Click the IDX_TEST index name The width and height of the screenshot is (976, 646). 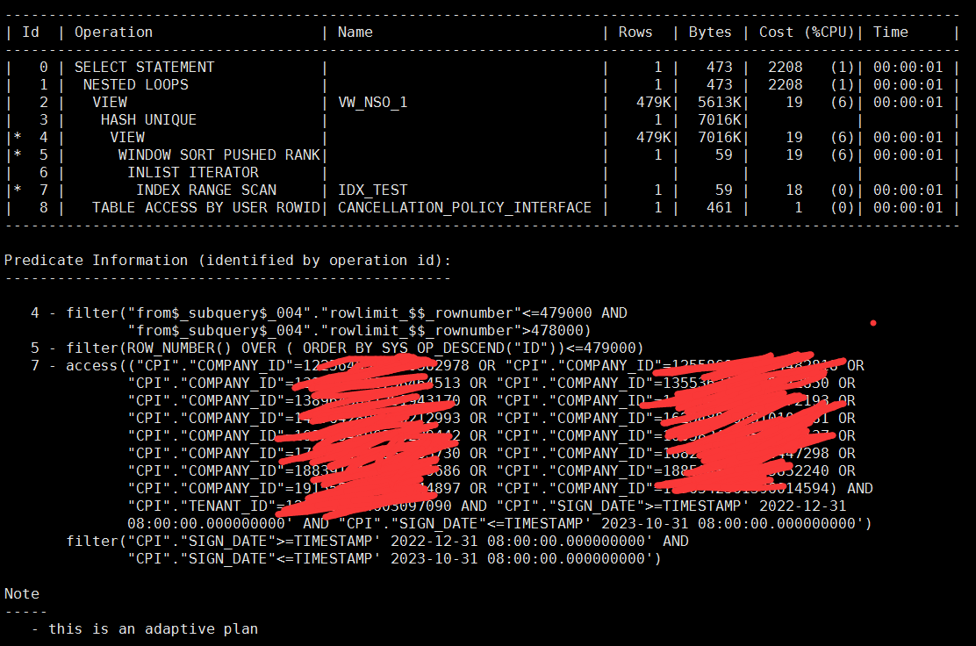tap(373, 190)
